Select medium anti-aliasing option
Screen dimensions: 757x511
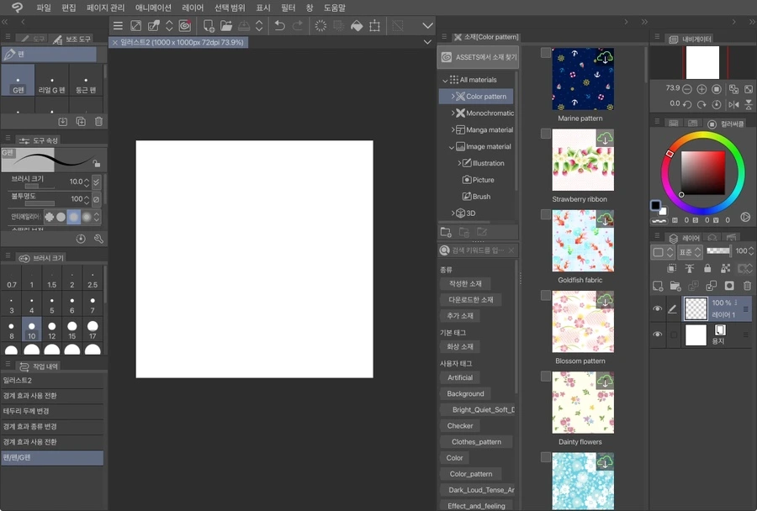pos(73,217)
